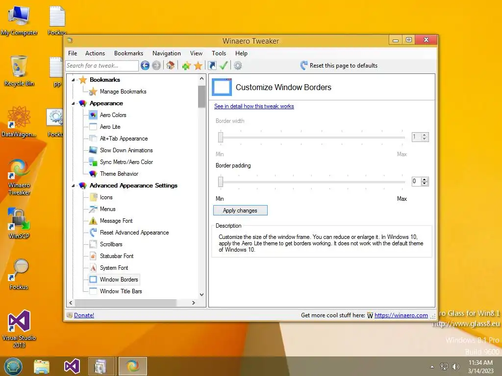This screenshot has width=502, height=376.
Task: Click Reset this page to defaults
Action: click(x=339, y=66)
